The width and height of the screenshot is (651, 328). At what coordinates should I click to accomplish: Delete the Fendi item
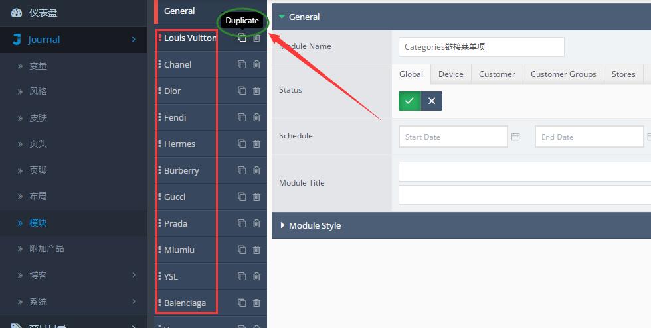(x=256, y=117)
